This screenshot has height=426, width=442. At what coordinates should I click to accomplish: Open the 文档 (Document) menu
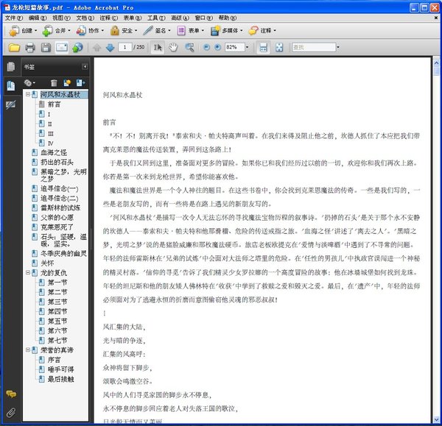point(85,18)
